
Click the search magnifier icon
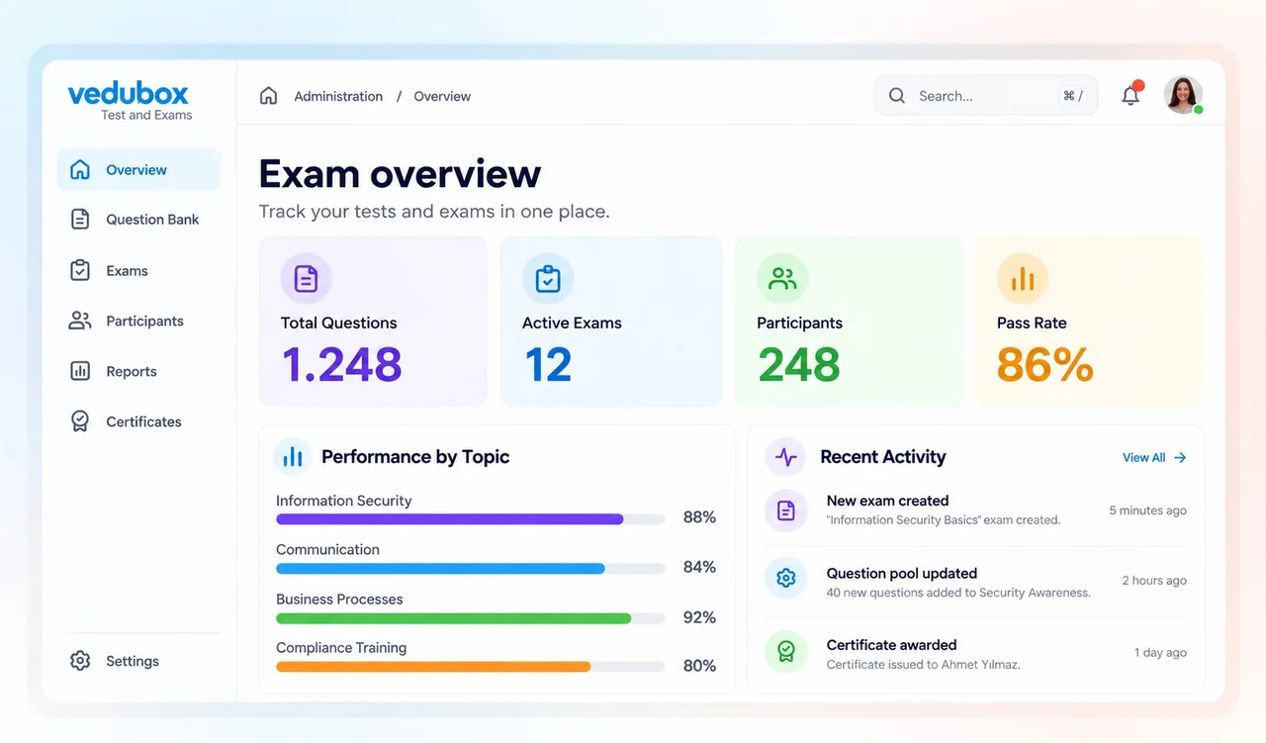897,96
